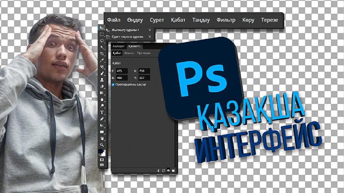Select the Қабат sub-tab in properties
Image resolution: width=344 pixels, height=193 pixels.
point(117,53)
